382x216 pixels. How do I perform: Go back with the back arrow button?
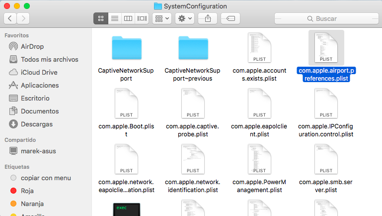click(x=10, y=18)
